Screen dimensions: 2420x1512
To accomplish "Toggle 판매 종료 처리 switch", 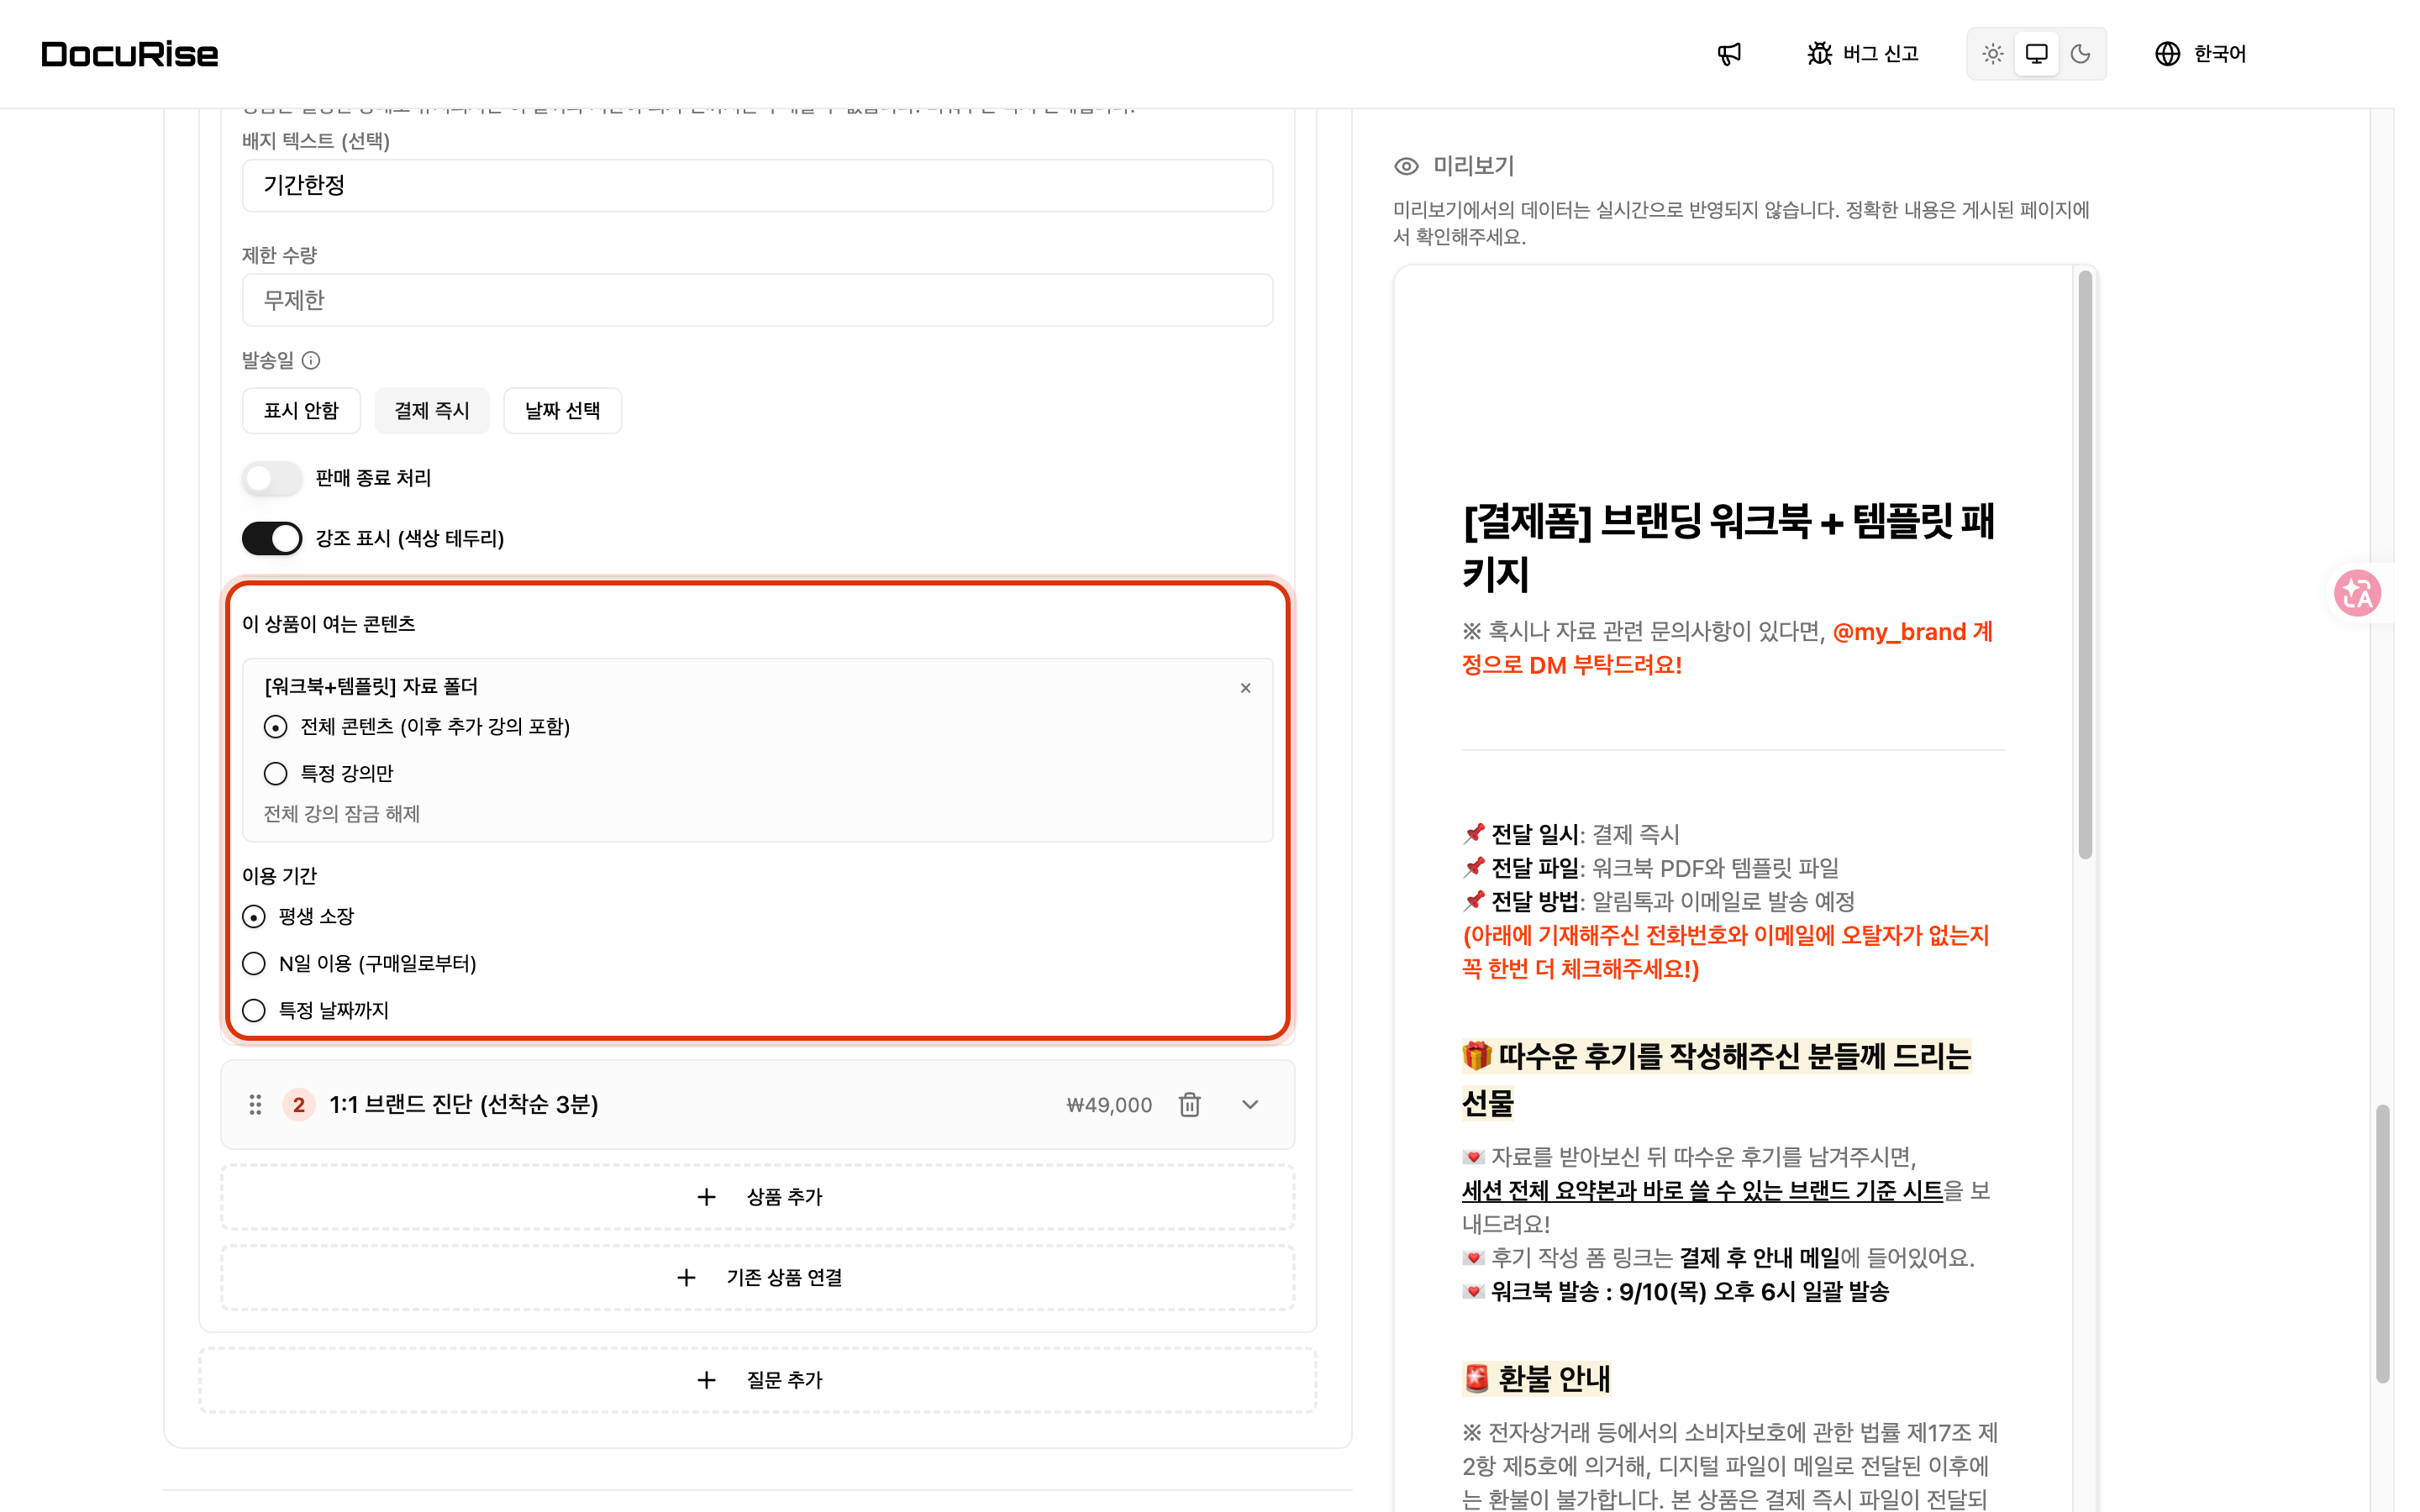I will pyautogui.click(x=272, y=479).
